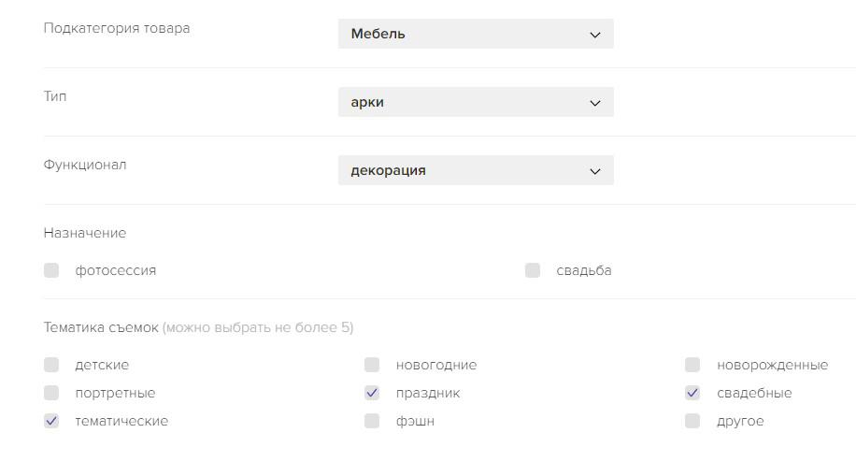Expand the Тип dropdown showing арки
The width and height of the screenshot is (856, 462).
pyautogui.click(x=475, y=102)
